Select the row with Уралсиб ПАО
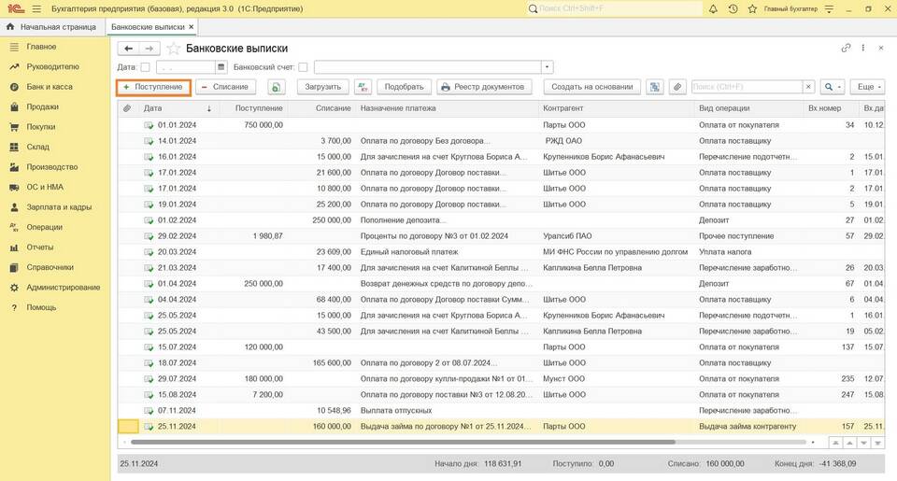Image resolution: width=897 pixels, height=481 pixels. tap(502, 236)
